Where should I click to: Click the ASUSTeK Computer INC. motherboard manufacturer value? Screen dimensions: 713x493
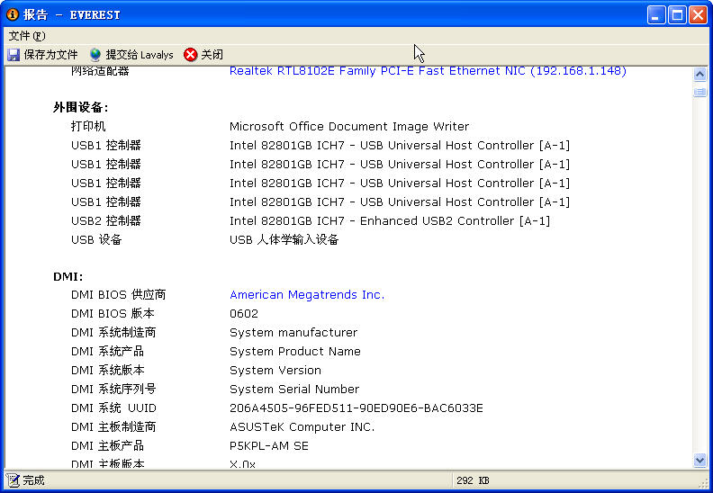tap(302, 427)
